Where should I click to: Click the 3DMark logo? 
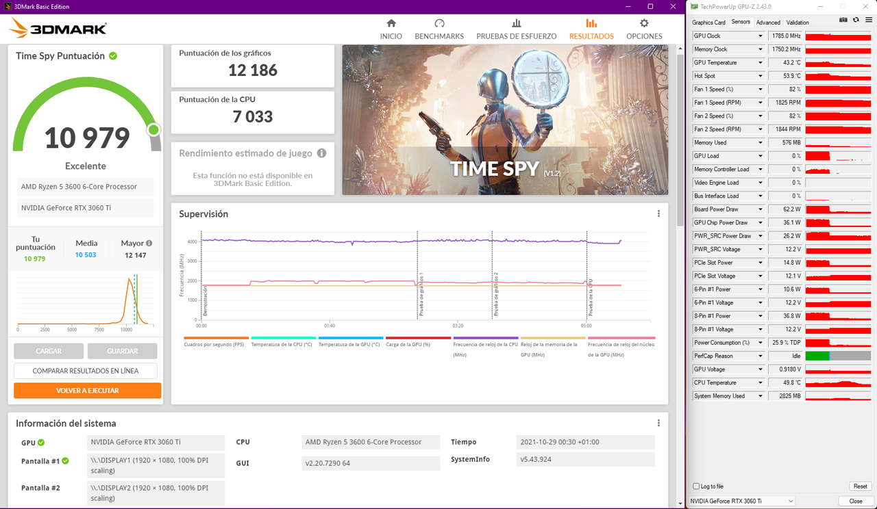59,28
